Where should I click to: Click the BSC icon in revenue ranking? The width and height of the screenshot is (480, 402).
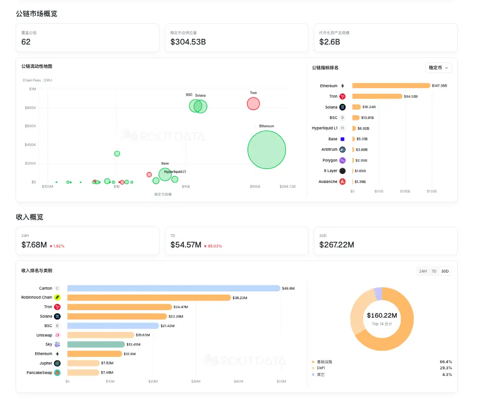click(x=57, y=326)
